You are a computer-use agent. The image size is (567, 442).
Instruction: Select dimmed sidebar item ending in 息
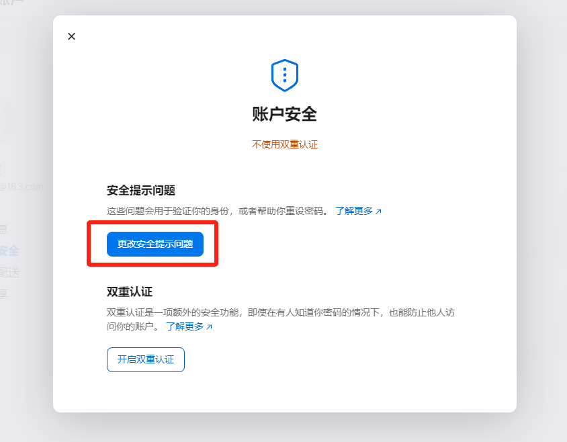click(x=4, y=229)
